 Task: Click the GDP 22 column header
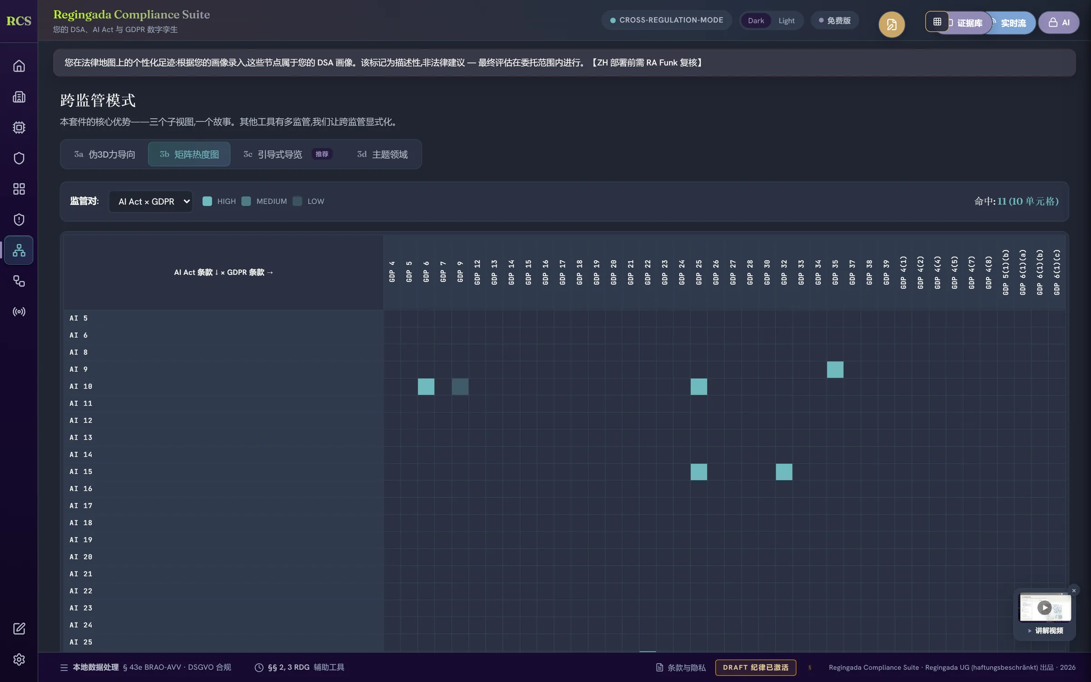[647, 272]
